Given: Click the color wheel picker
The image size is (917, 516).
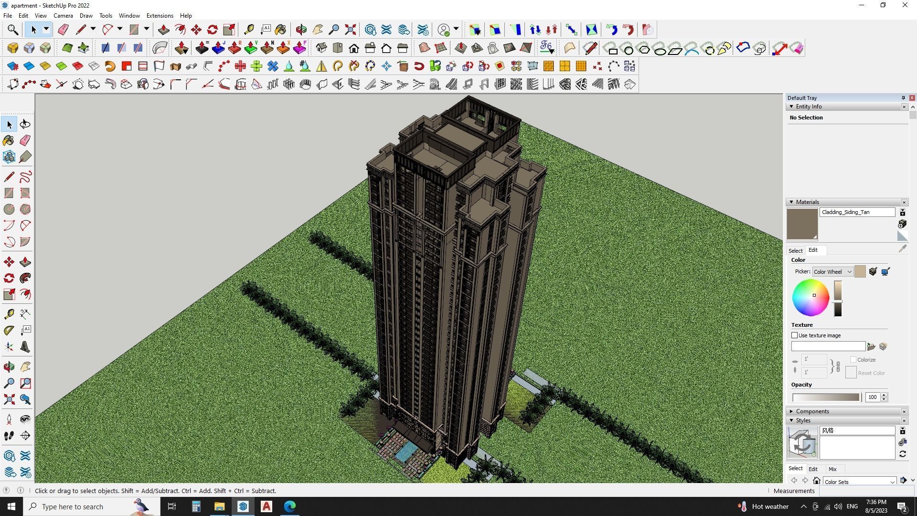Looking at the screenshot, I should pos(810,298).
